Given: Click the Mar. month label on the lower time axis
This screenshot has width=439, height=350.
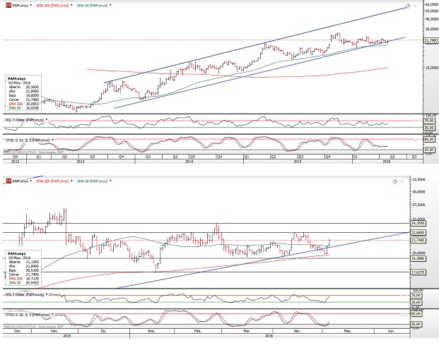Looking at the screenshot, I should [x=247, y=331].
